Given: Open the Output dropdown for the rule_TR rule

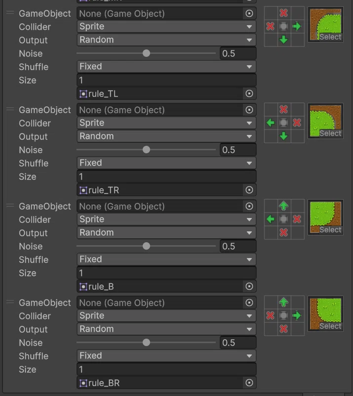Looking at the screenshot, I should 166,136.
